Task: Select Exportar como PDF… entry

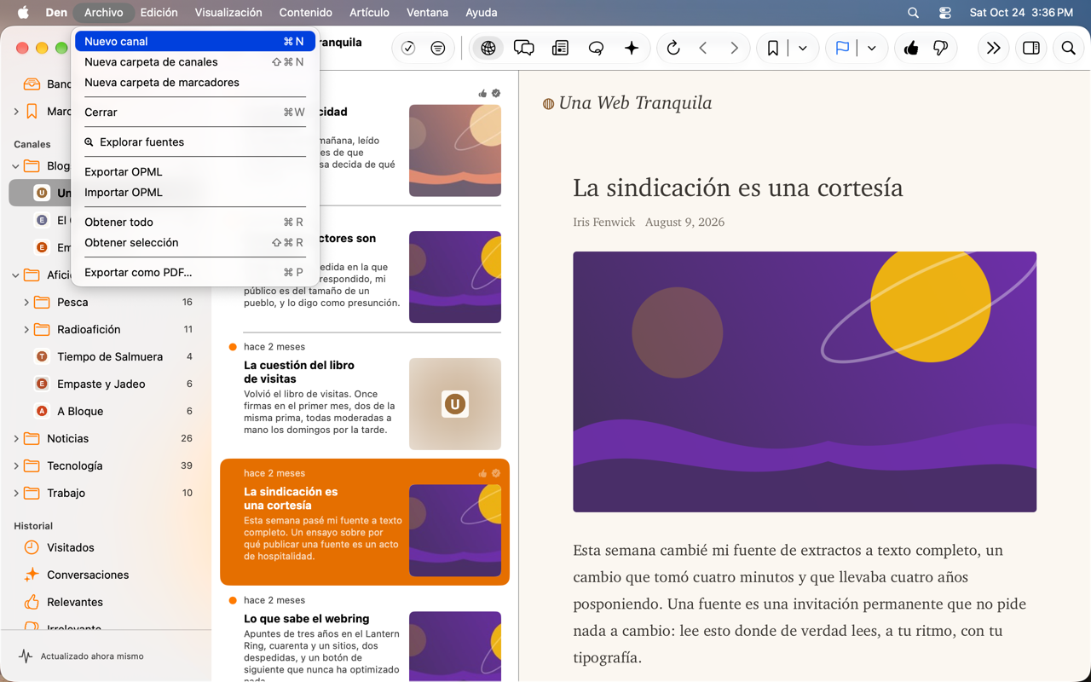Action: [x=195, y=272]
